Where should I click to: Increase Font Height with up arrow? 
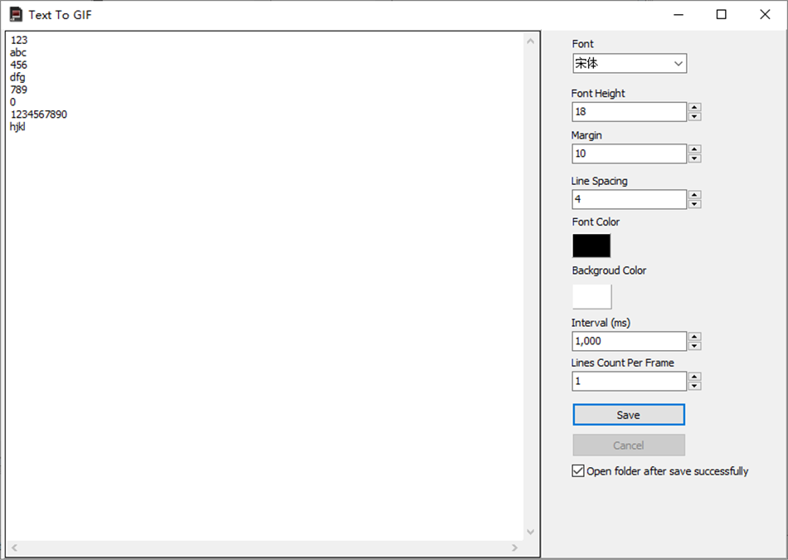[694, 107]
